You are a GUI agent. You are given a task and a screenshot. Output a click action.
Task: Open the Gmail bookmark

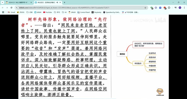pyautogui.click(x=11, y=12)
